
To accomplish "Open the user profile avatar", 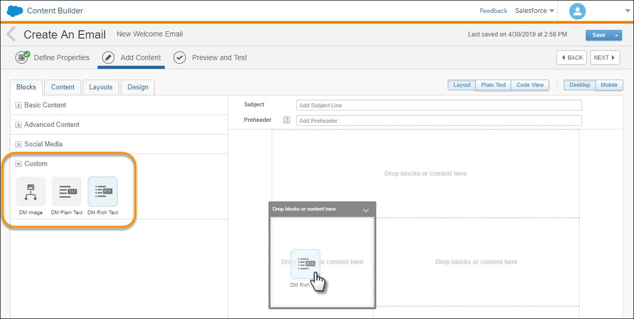I will 577,11.
